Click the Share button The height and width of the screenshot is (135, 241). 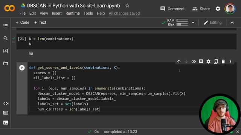pyautogui.click(x=201, y=9)
